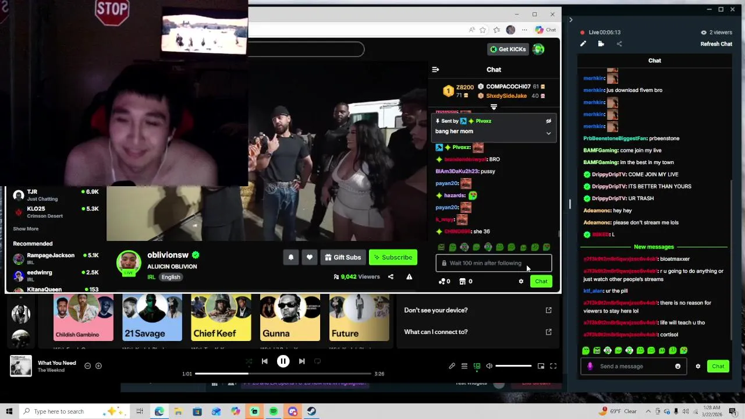Open the browser settings ellipsis menu
745x419 pixels.
pyautogui.click(x=524, y=30)
